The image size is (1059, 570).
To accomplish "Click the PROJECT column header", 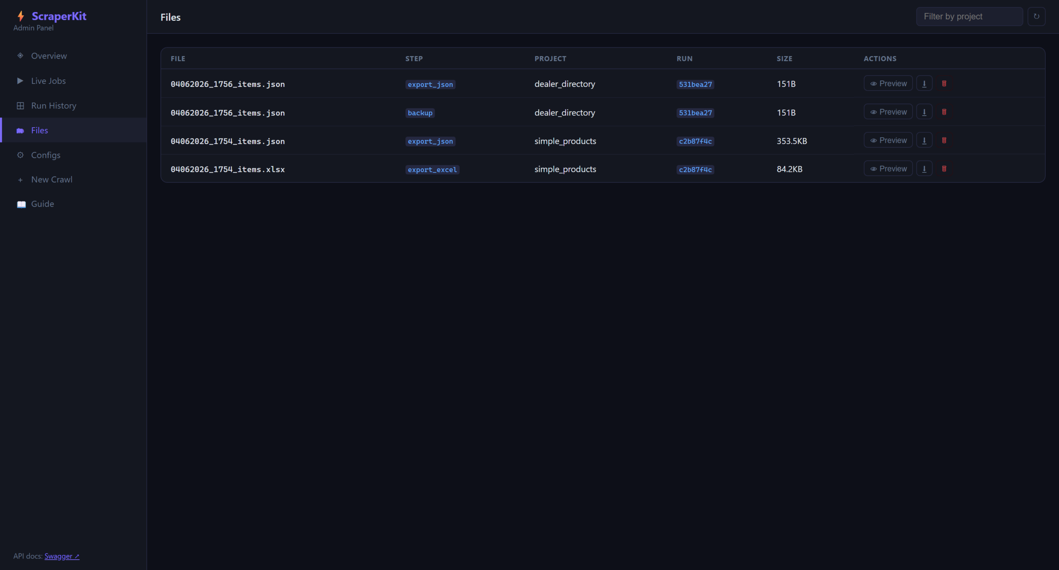I will (550, 59).
